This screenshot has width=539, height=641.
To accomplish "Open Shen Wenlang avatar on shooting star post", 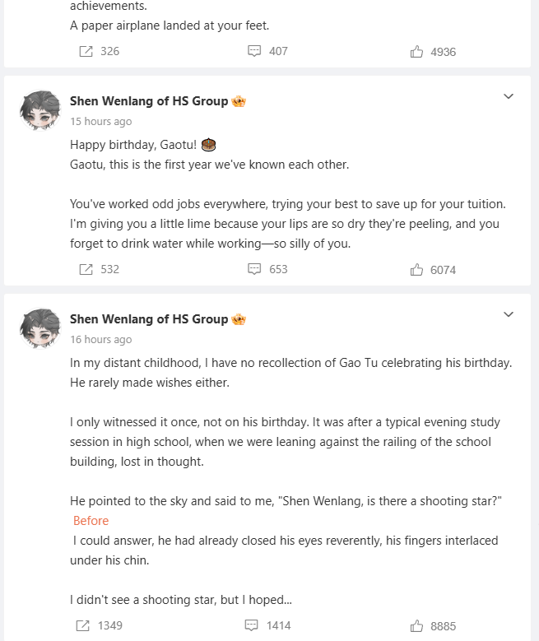I will [40, 328].
